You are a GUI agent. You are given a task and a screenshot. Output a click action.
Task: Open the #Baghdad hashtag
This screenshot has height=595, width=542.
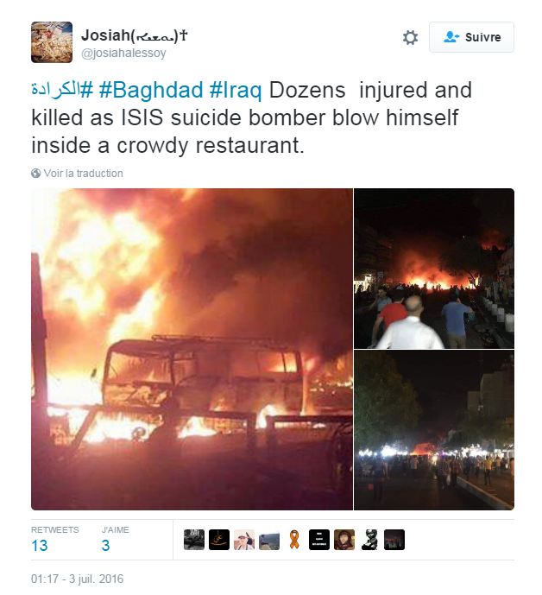(150, 91)
